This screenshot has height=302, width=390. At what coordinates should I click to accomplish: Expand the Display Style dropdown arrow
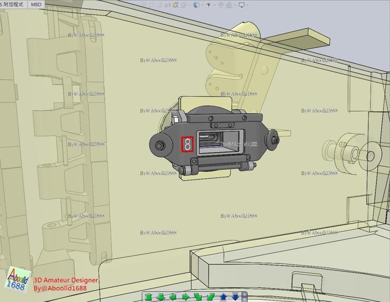[202, 5]
